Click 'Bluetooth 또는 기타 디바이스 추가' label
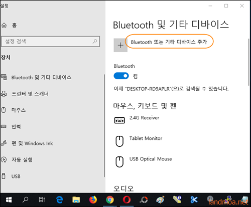This screenshot has width=251, height=207. point(169,42)
